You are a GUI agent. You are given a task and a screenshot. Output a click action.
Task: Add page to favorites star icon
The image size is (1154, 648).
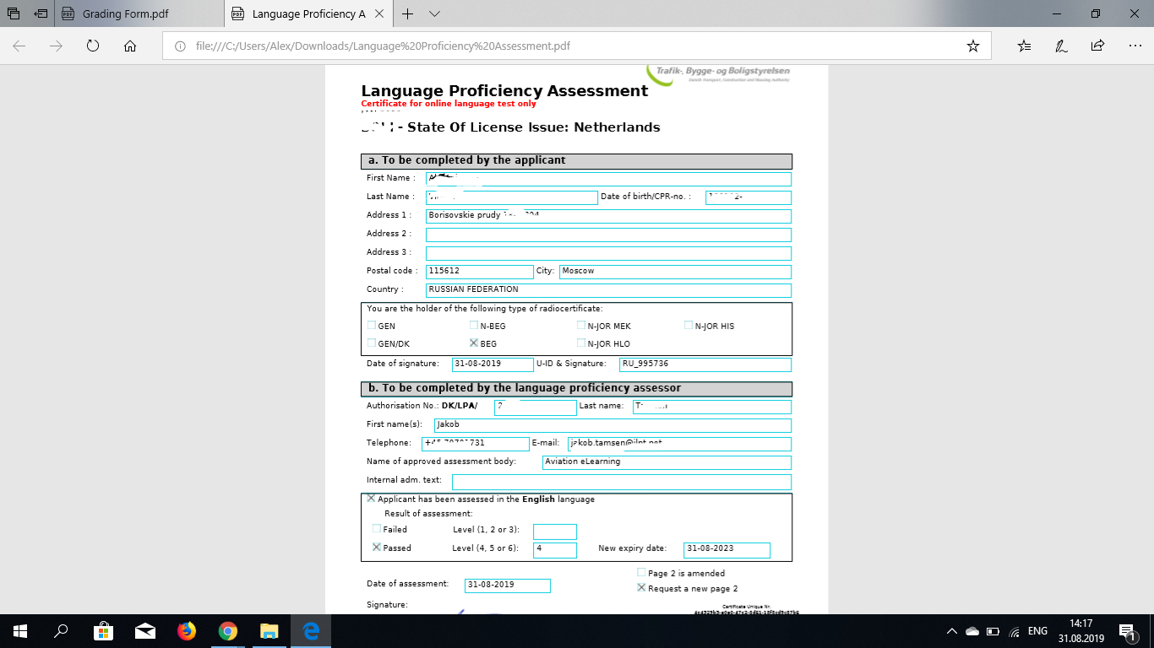pyautogui.click(x=972, y=46)
